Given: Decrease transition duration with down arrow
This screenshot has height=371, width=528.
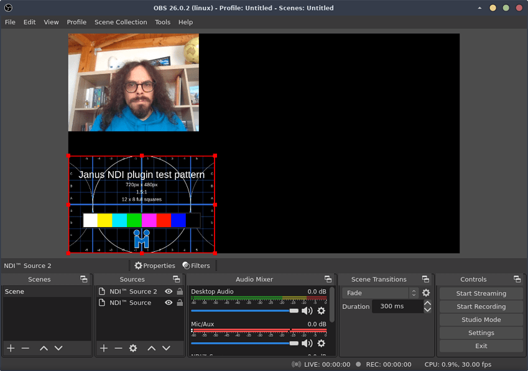Looking at the screenshot, I should [428, 310].
